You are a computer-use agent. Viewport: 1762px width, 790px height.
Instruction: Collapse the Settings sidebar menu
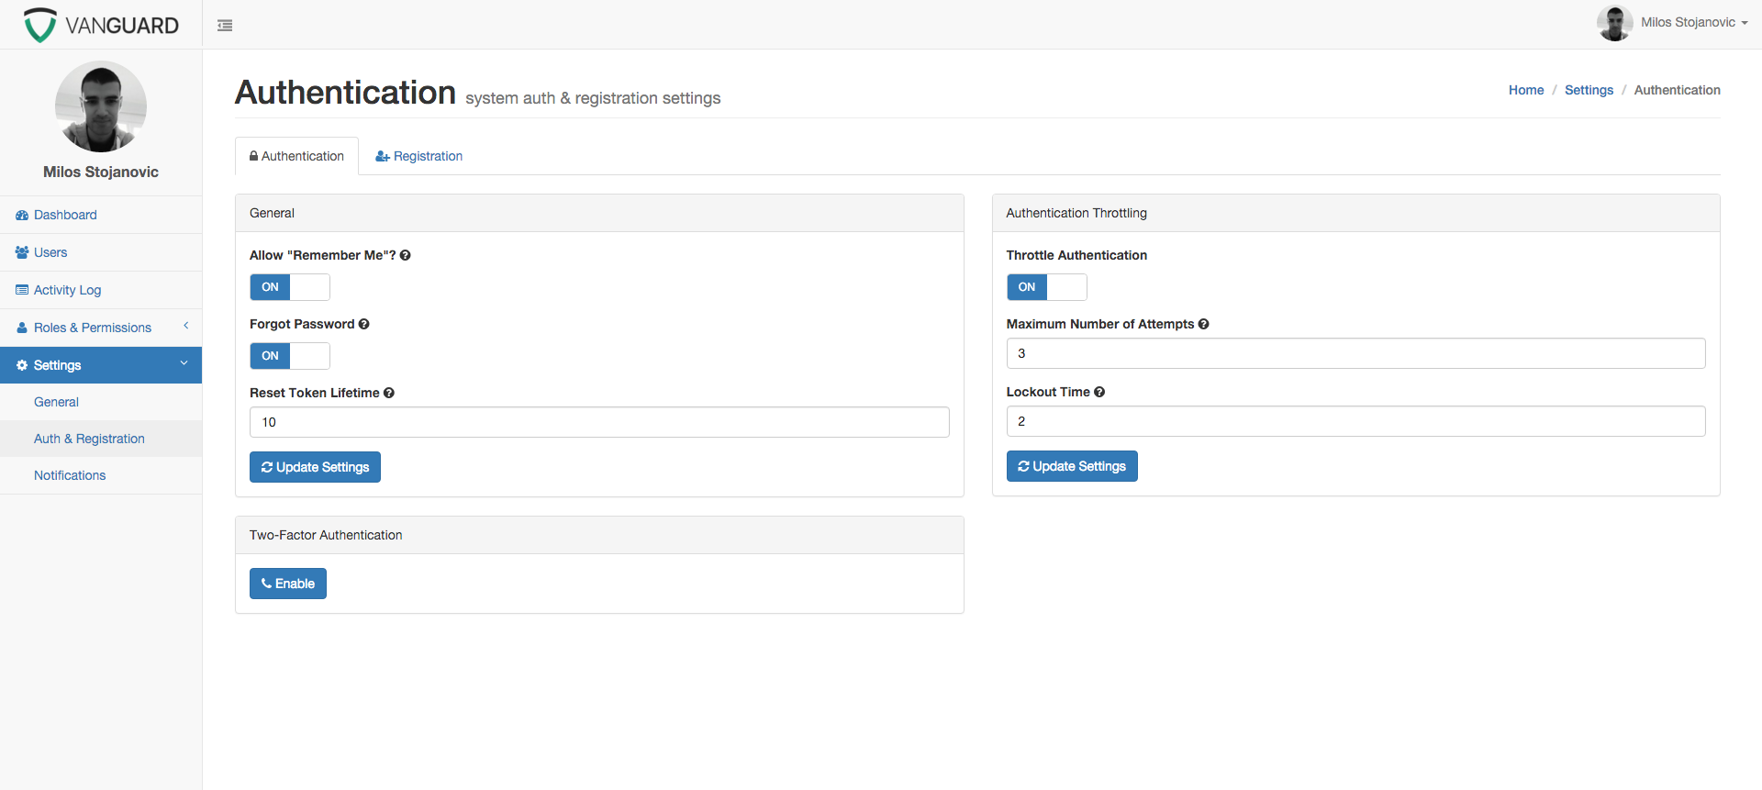point(101,365)
